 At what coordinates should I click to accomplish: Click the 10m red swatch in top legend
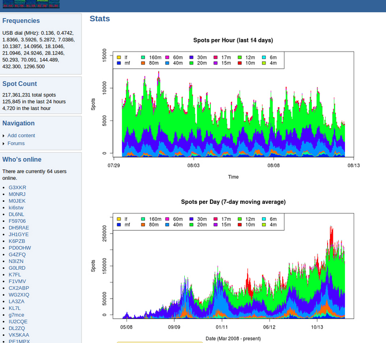coord(240,63)
